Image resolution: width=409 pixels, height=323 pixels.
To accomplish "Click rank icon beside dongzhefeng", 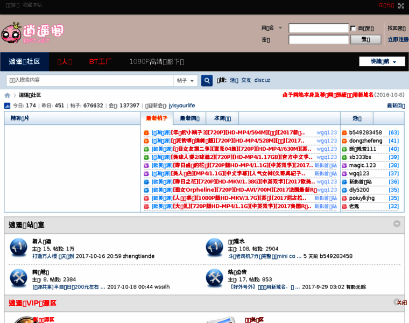I will coord(344,141).
